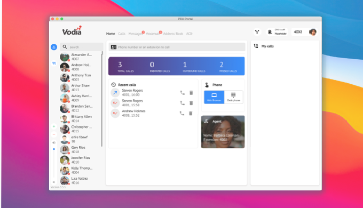Adjust the sidebar volume slider handle

54,149
